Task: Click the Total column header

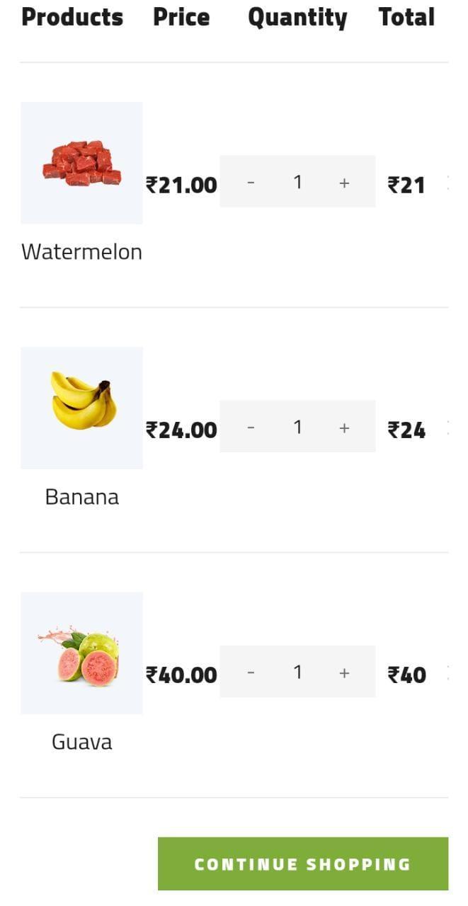Action: 406,17
